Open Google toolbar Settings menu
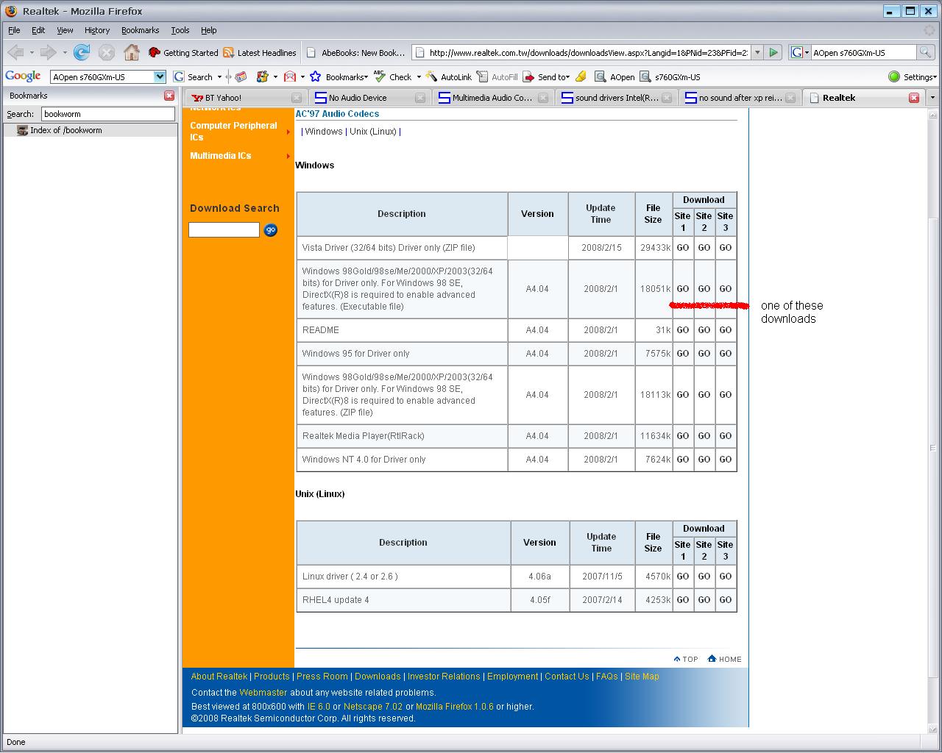The width and height of the screenshot is (942, 753). (x=913, y=76)
